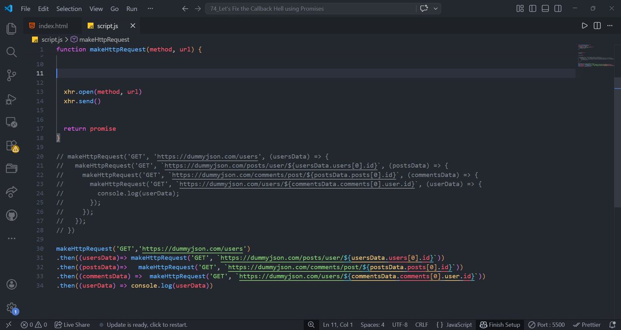The height and width of the screenshot is (330, 621).
Task: Toggle the secondary side bar visibility
Action: tap(558, 9)
